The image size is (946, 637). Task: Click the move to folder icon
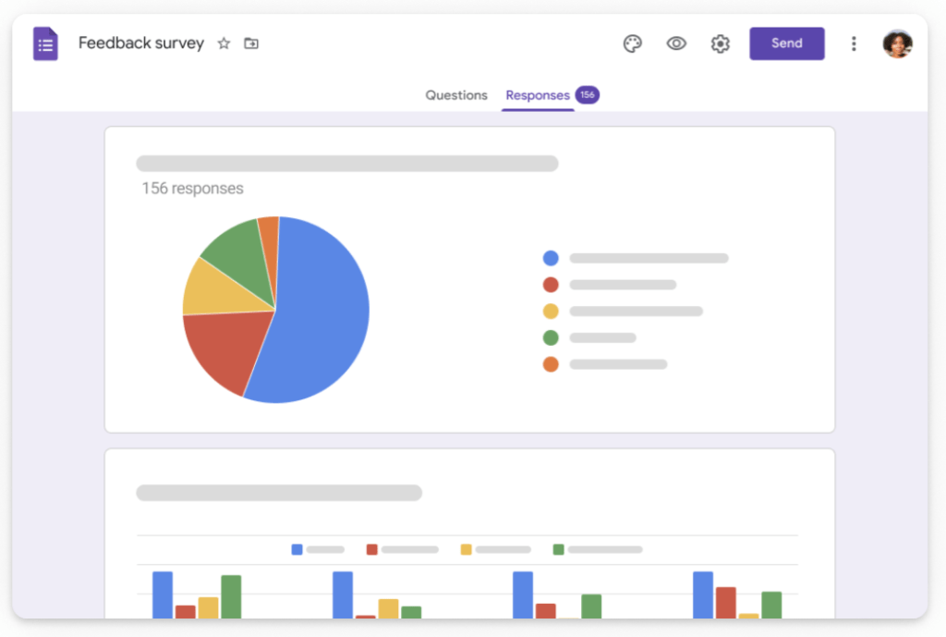tap(251, 43)
